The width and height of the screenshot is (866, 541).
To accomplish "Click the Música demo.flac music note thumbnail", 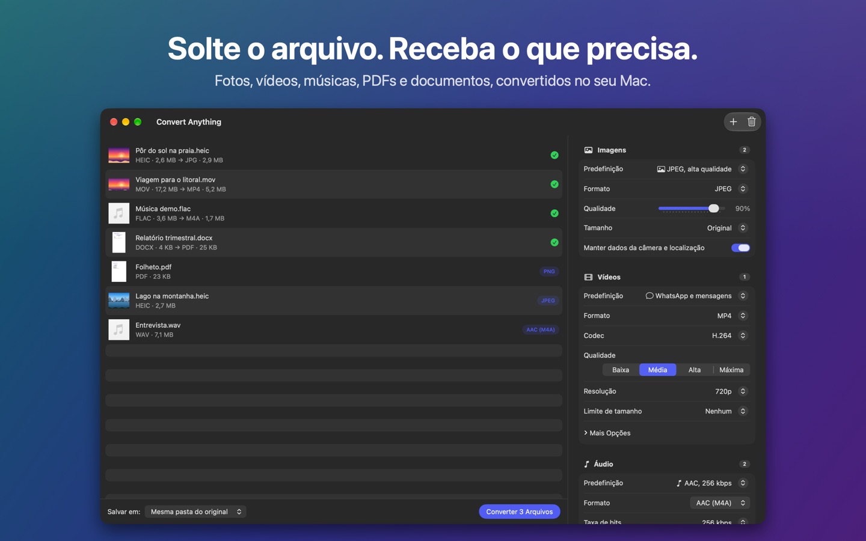I will tap(119, 213).
